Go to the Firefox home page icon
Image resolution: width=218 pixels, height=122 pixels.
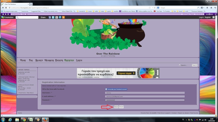point(211,8)
